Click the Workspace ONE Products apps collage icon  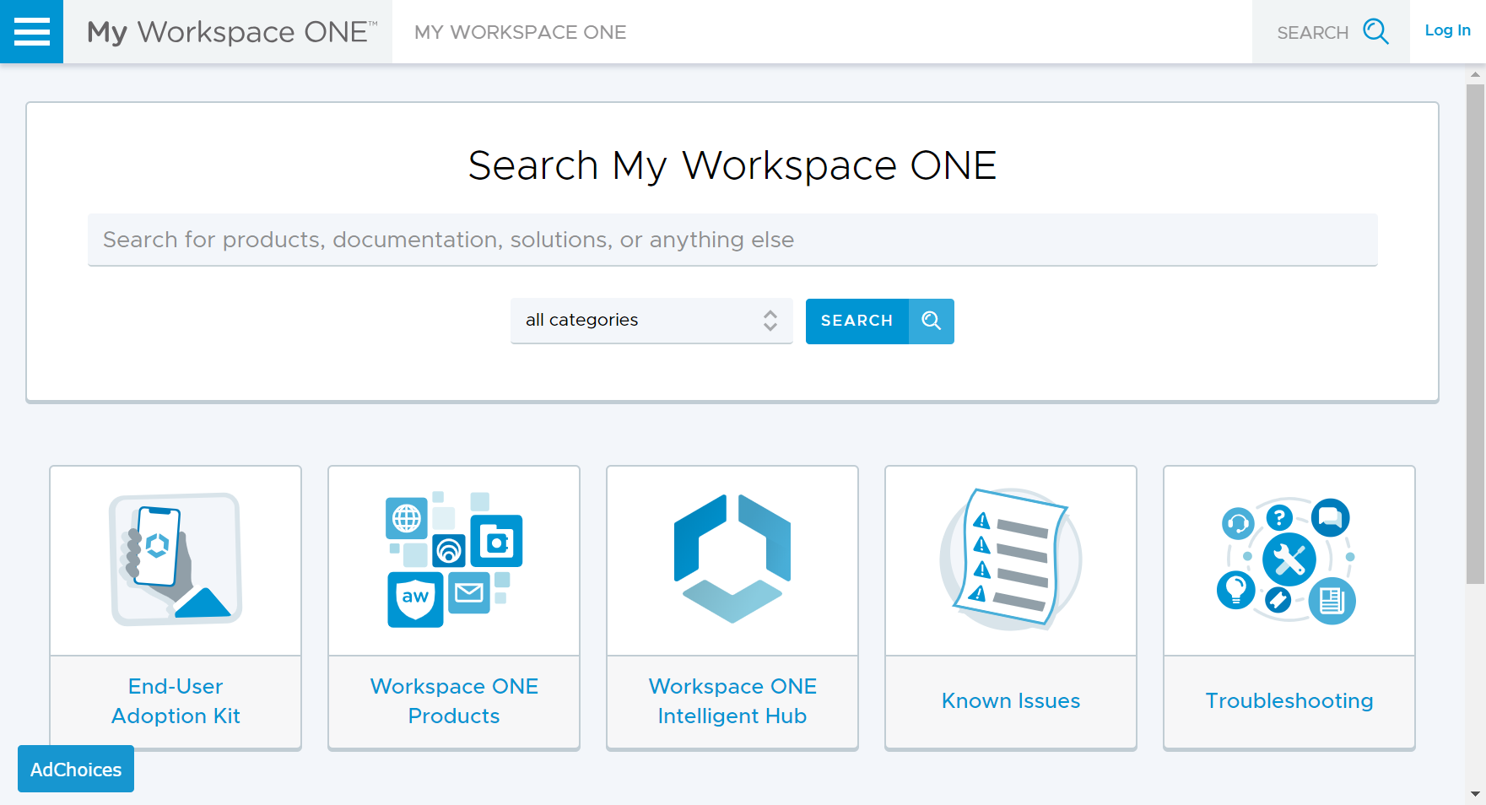(453, 559)
